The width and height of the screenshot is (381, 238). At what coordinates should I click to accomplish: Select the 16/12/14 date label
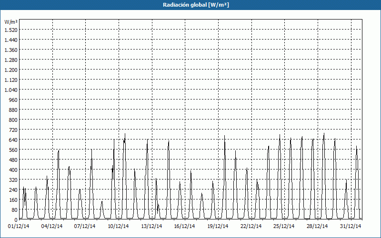[x=185, y=226]
